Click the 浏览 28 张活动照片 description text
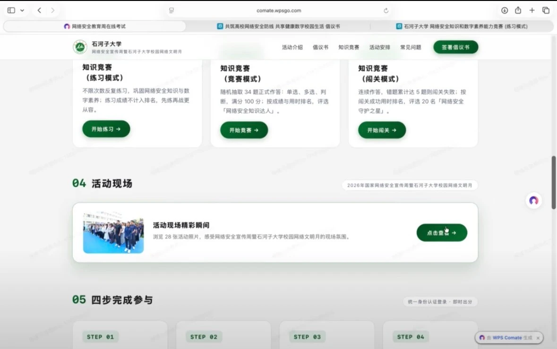Viewport: 557px width, 349px height. (251, 237)
